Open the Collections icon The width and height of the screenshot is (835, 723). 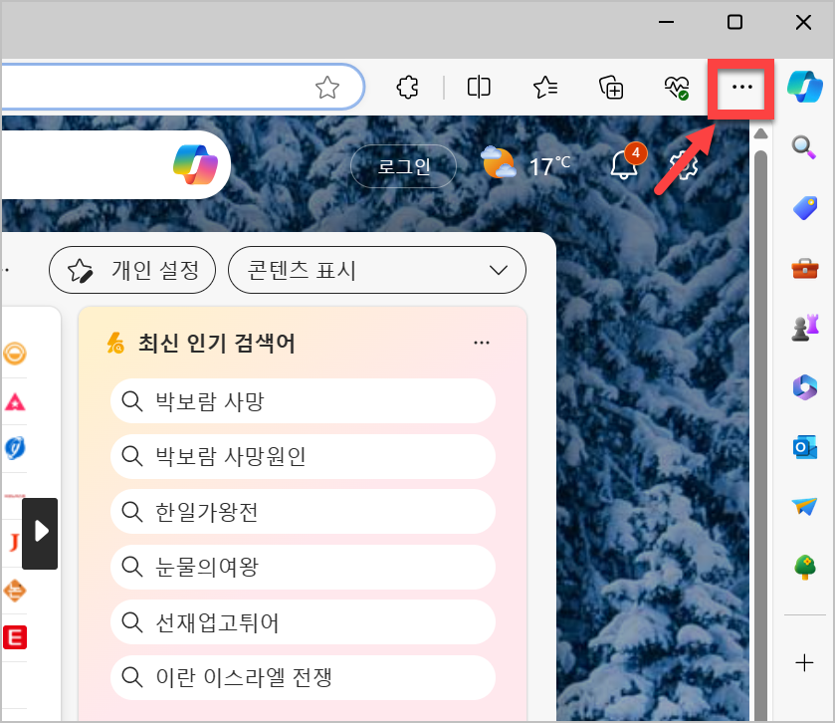click(611, 88)
